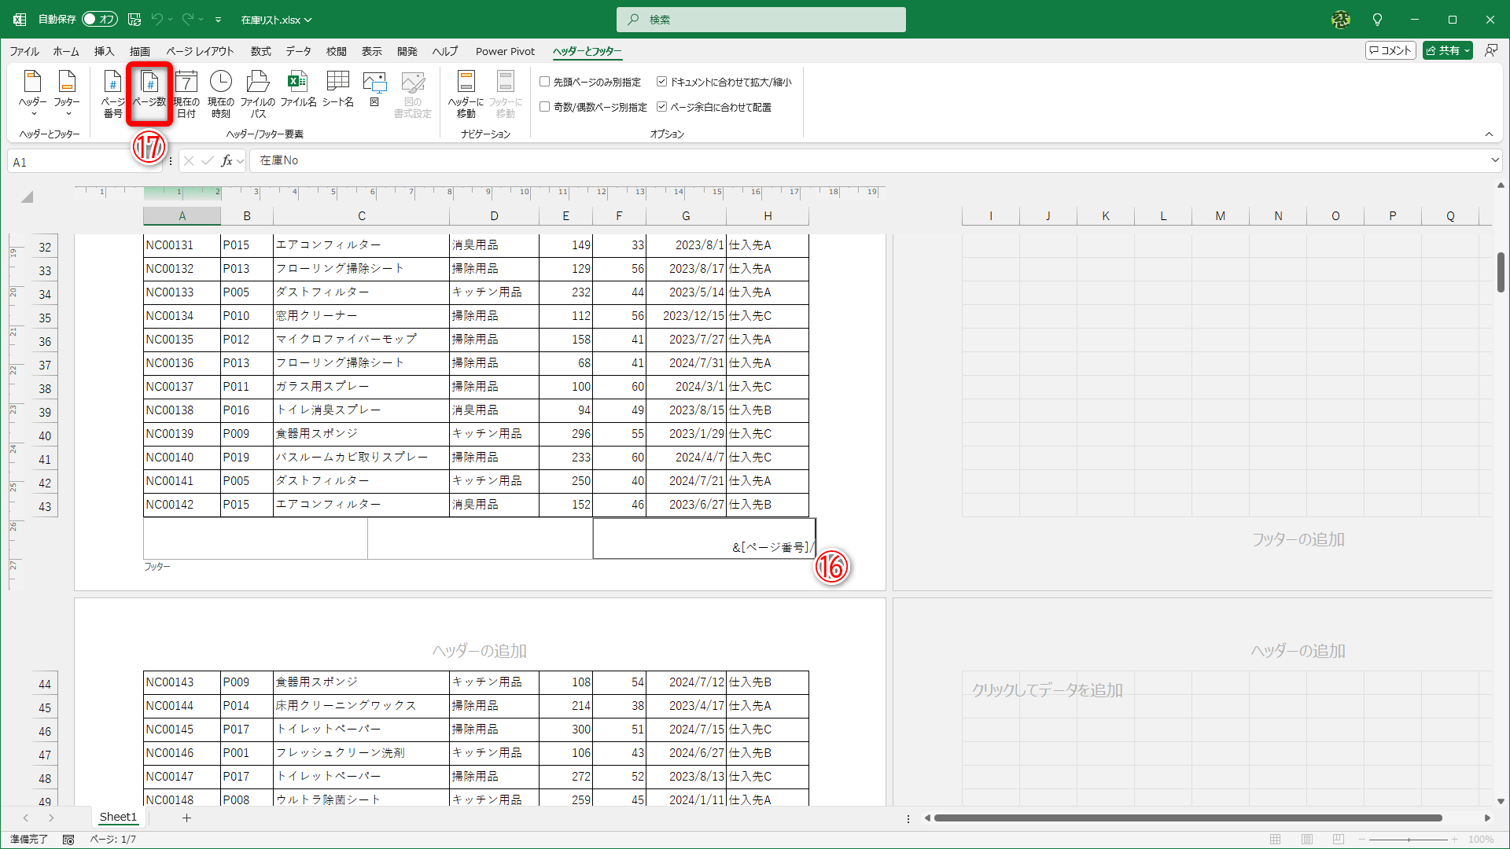Enable 先頭ページのみ別指定 checkbox
This screenshot has width=1510, height=849.
tap(544, 82)
